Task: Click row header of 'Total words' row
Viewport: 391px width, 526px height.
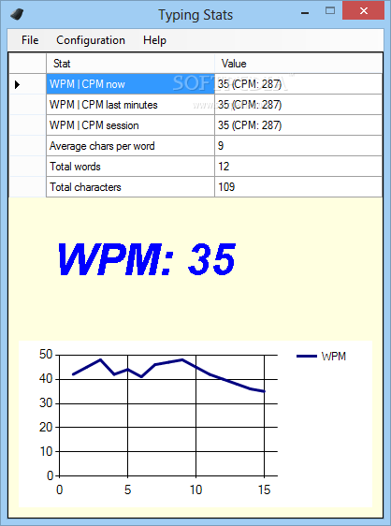Action: click(27, 167)
